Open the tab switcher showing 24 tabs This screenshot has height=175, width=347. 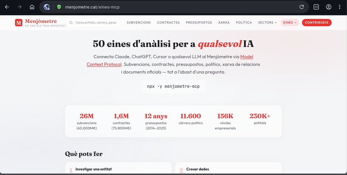point(316,7)
